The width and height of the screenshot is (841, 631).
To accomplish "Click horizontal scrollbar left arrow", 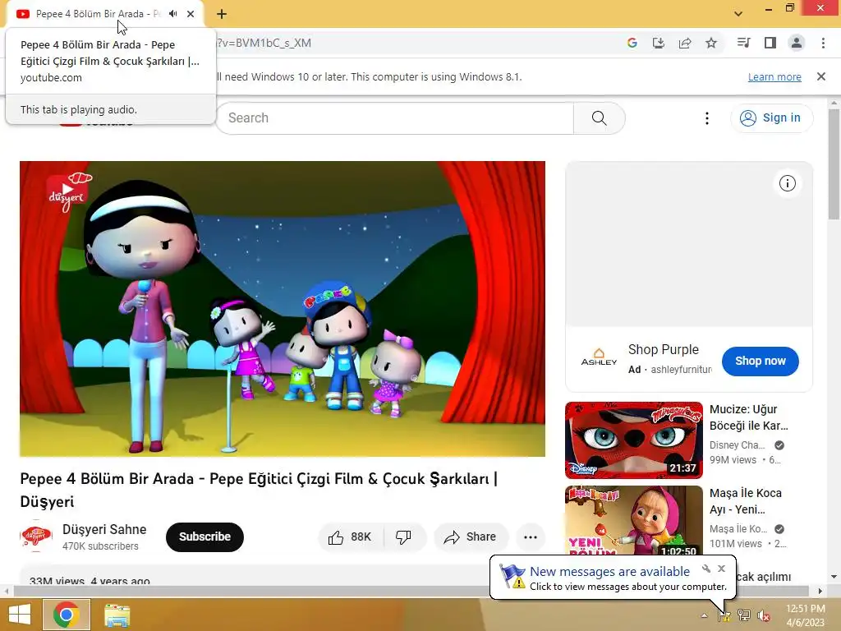I will 7,591.
